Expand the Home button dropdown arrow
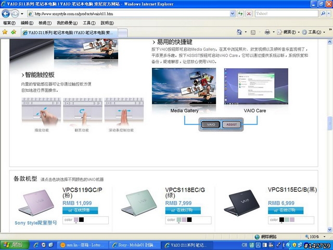The height and width of the screenshot is (250, 333). 246,32
